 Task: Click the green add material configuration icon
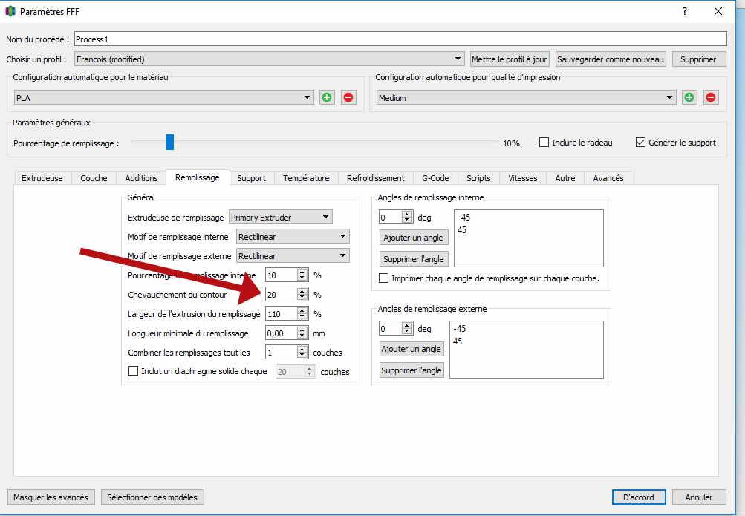pos(326,97)
